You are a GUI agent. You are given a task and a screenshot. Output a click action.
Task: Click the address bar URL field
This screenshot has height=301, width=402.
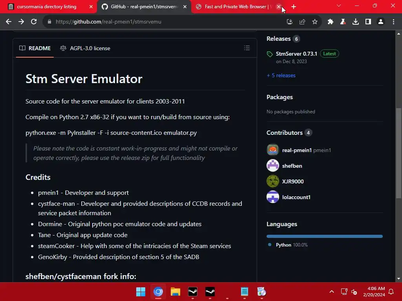pyautogui.click(x=164, y=22)
